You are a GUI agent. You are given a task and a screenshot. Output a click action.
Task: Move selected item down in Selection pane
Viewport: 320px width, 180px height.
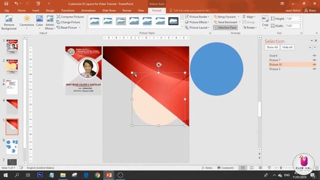[314, 47]
